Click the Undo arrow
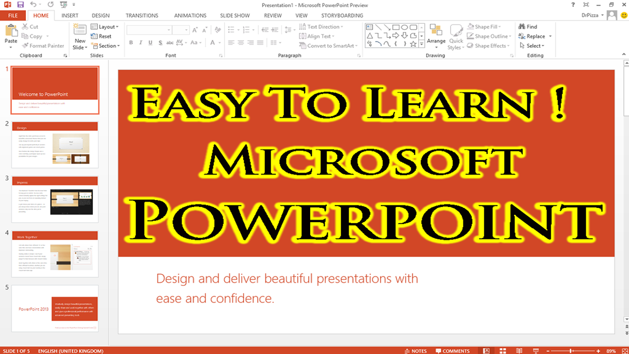The height and width of the screenshot is (354, 629). (33, 4)
